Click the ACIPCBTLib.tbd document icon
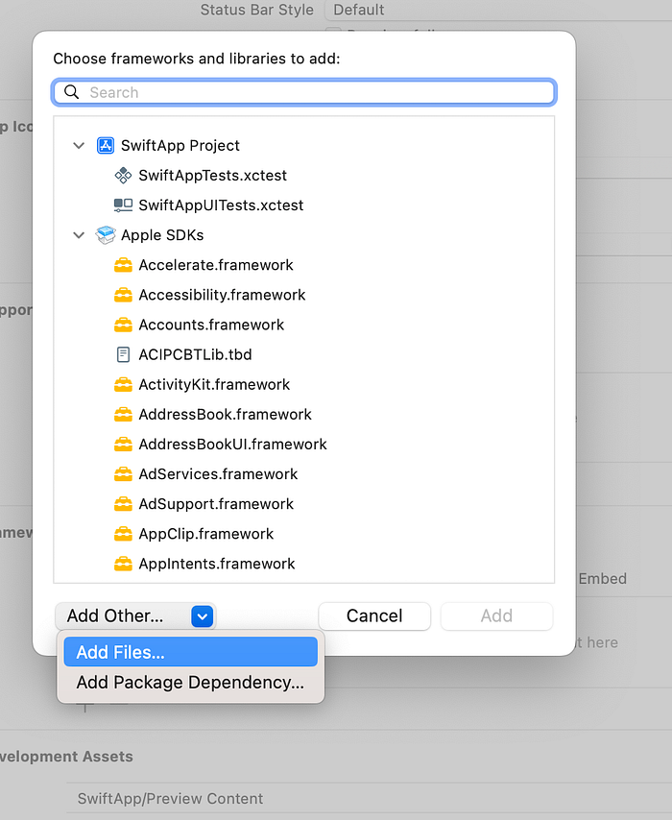The height and width of the screenshot is (820, 672). pos(123,354)
